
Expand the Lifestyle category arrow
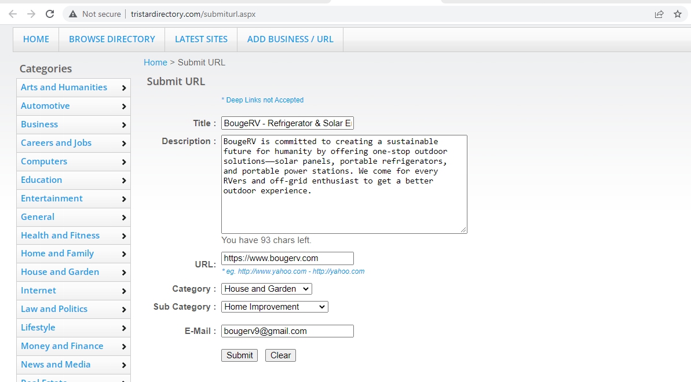(124, 328)
